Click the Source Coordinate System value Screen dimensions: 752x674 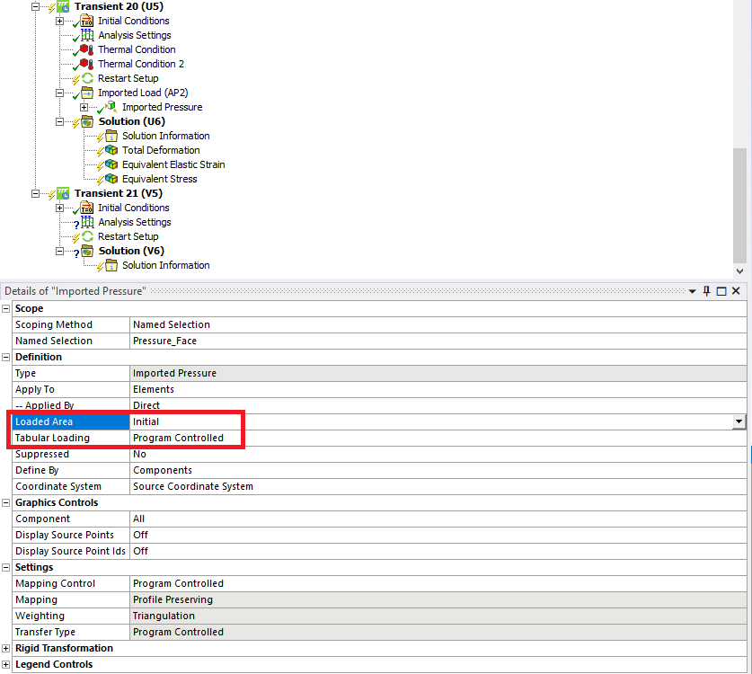click(x=438, y=486)
